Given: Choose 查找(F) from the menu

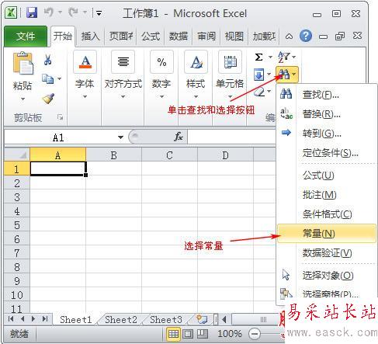Looking at the screenshot, I should (x=327, y=95).
